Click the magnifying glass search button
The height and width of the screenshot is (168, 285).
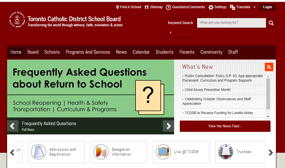271,23
